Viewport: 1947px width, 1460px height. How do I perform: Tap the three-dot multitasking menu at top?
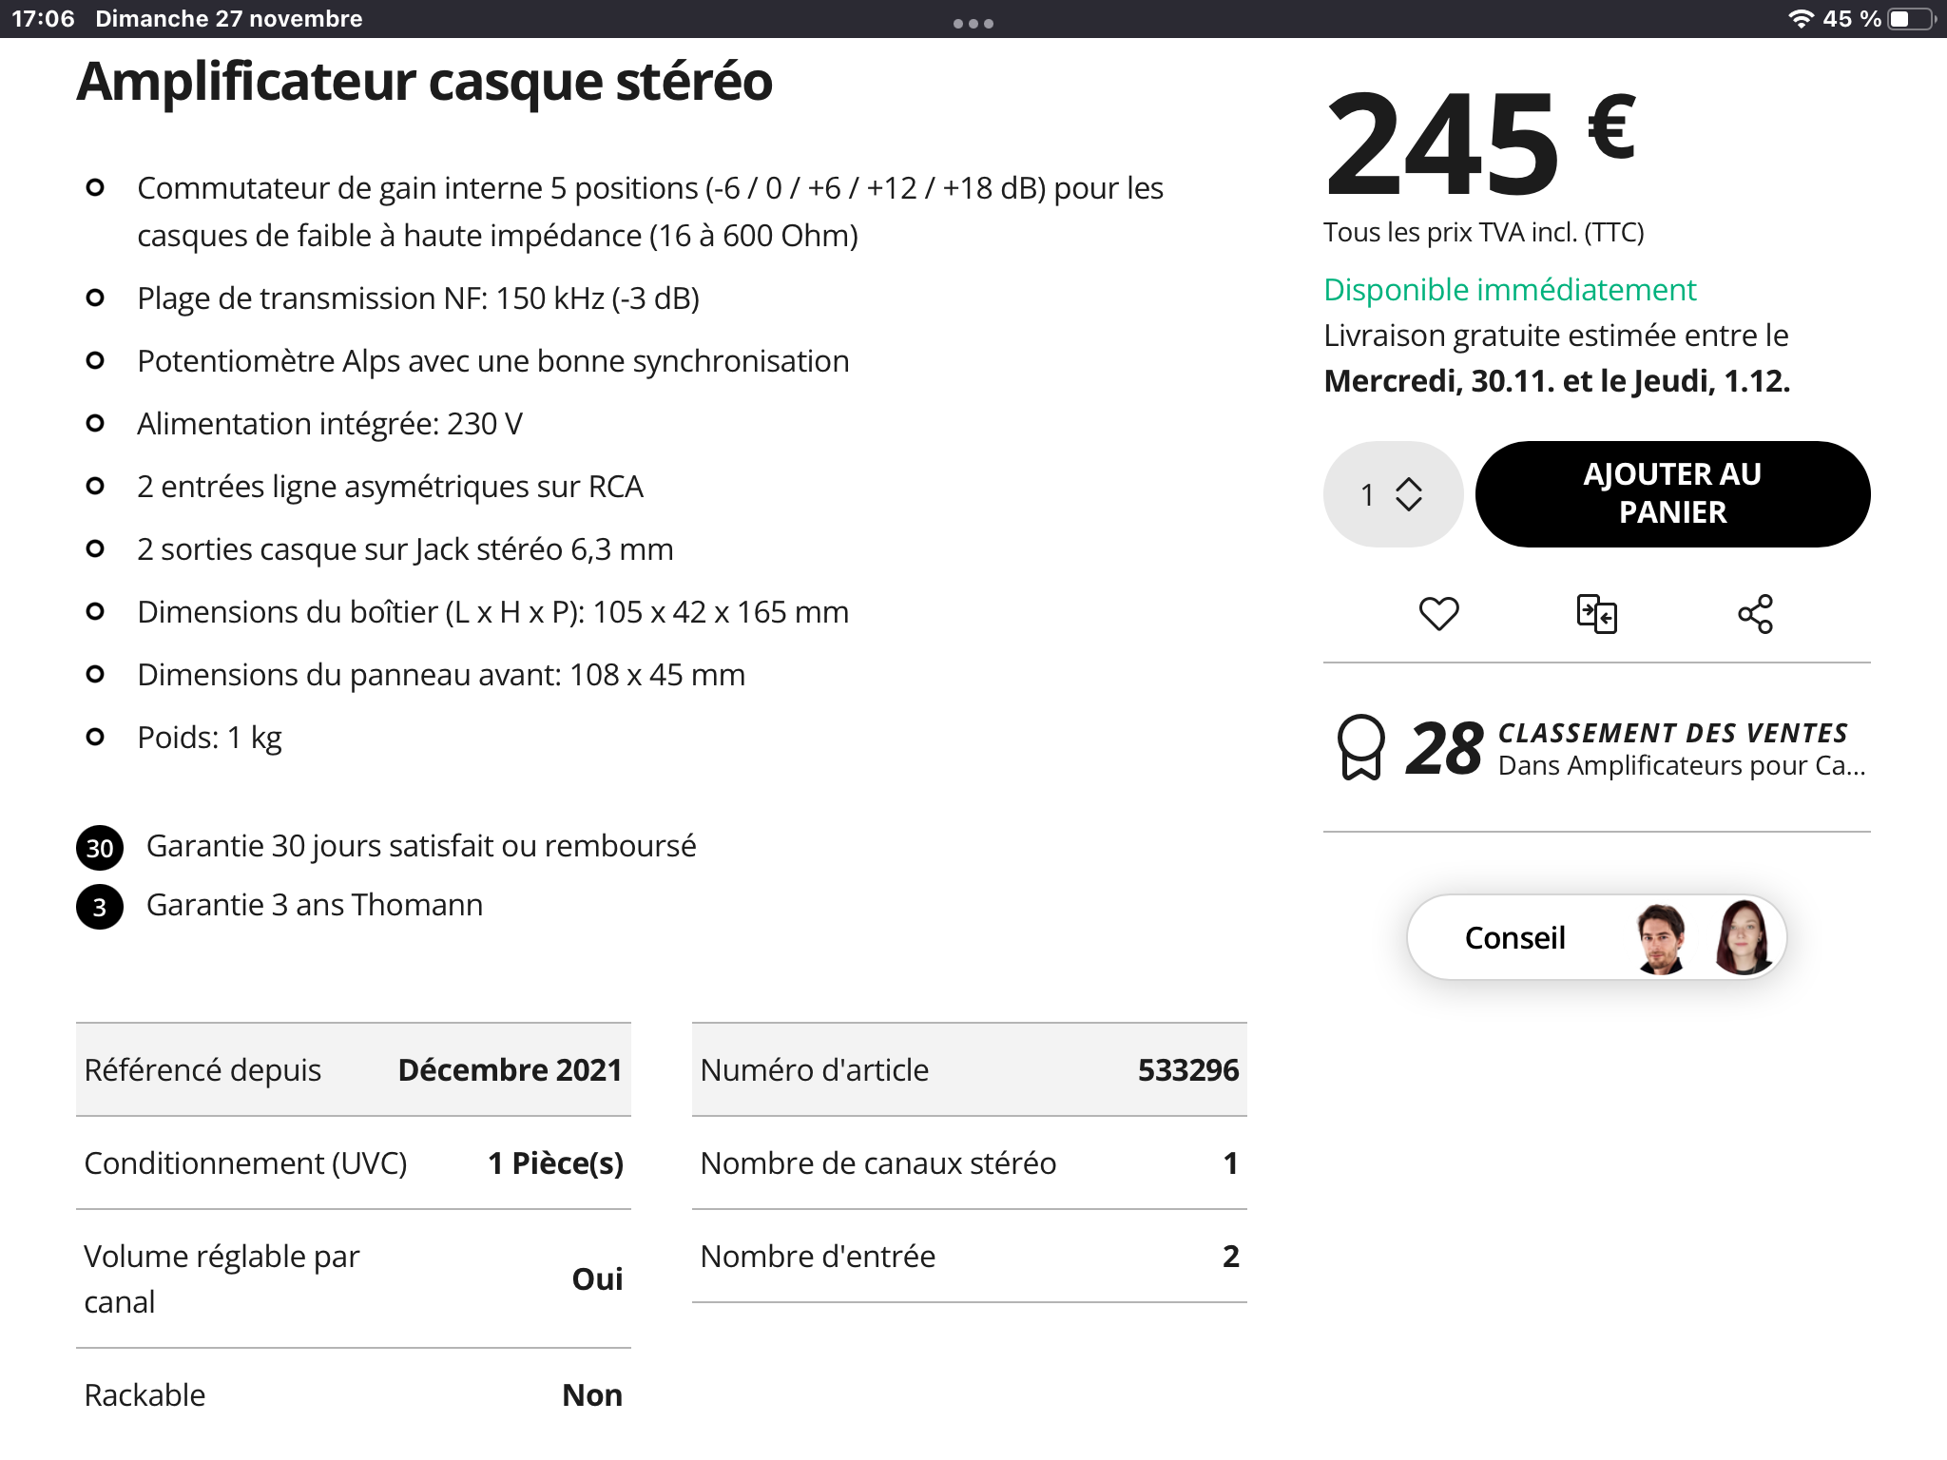pyautogui.click(x=973, y=23)
